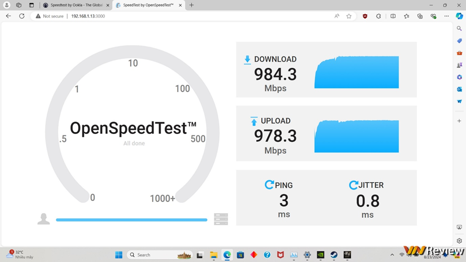Open split screen view
The height and width of the screenshot is (262, 466).
pos(393,16)
